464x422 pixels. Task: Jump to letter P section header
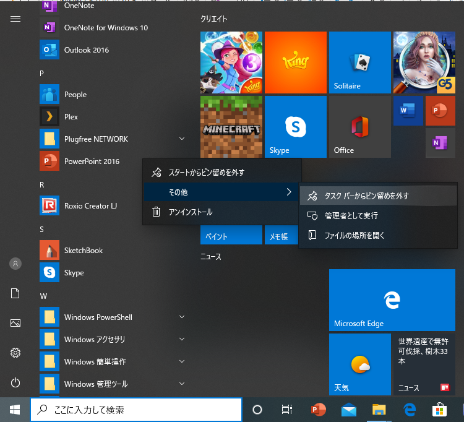41,73
